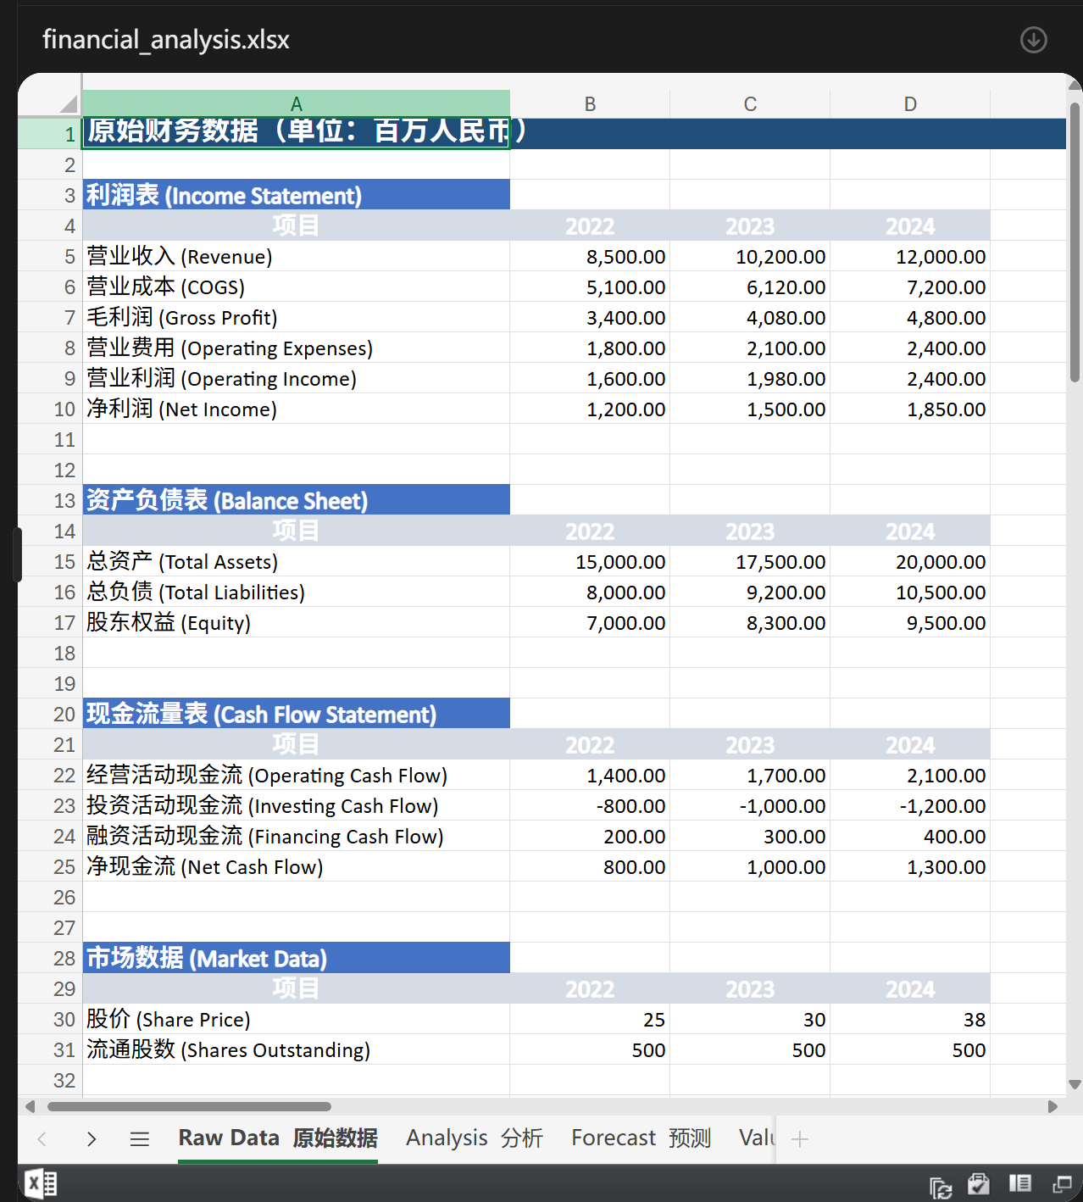
Task: Click the reading layout icon in the bottom bar
Action: pos(1020,1183)
